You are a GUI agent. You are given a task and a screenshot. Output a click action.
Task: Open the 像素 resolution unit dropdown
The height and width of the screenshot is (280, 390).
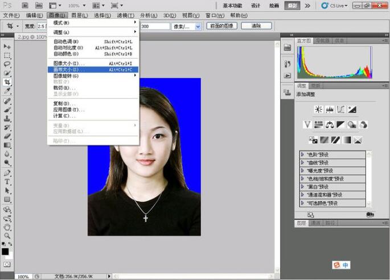point(198,26)
